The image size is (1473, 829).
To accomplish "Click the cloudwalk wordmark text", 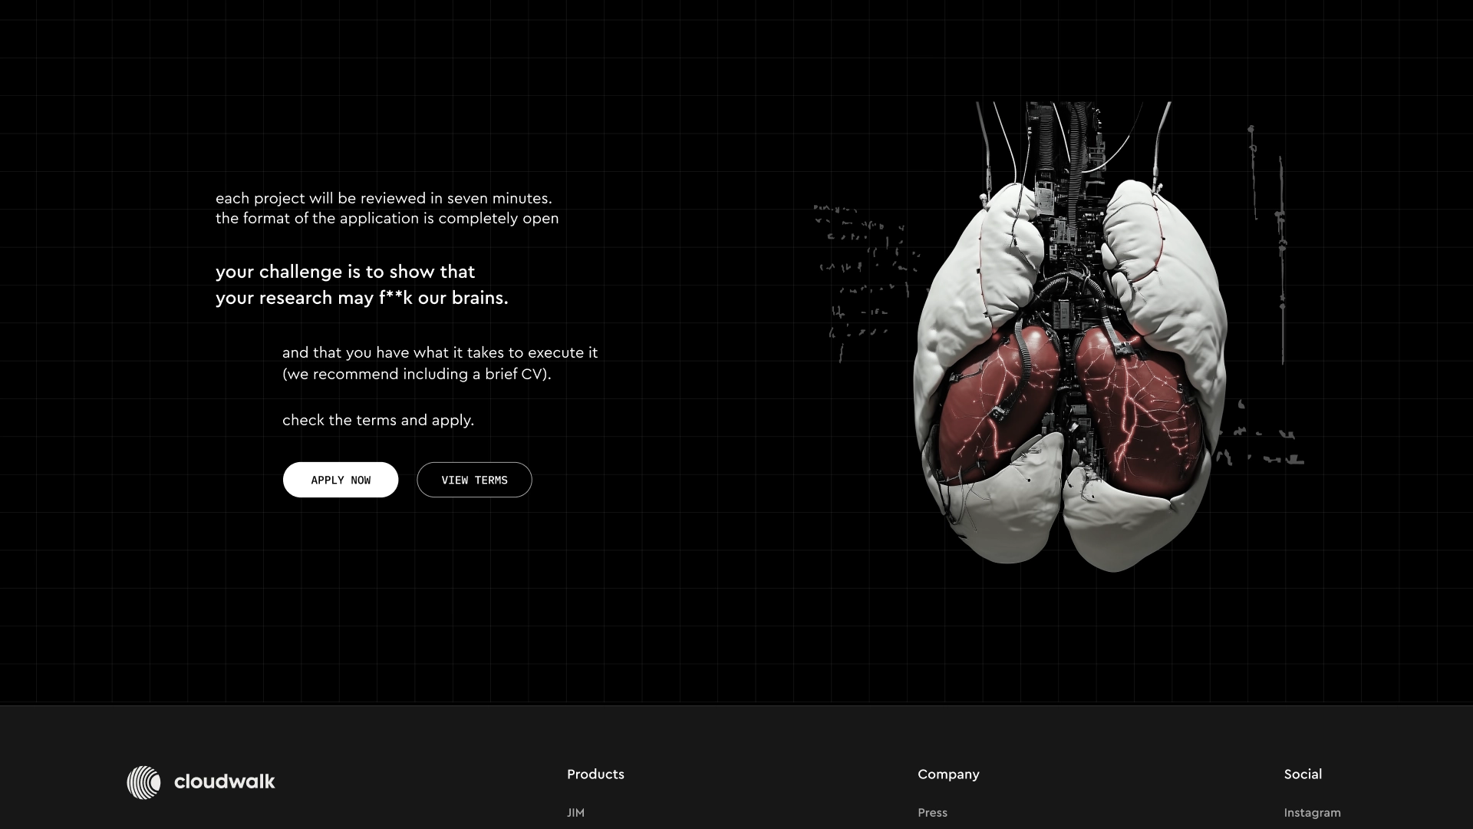I will pyautogui.click(x=224, y=782).
